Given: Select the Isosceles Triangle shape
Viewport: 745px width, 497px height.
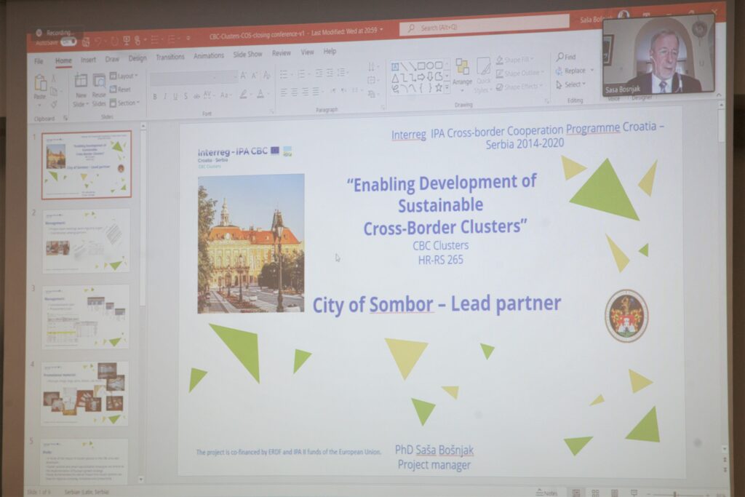Looking at the screenshot, I should pos(395,78).
